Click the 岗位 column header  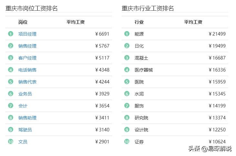23,22
